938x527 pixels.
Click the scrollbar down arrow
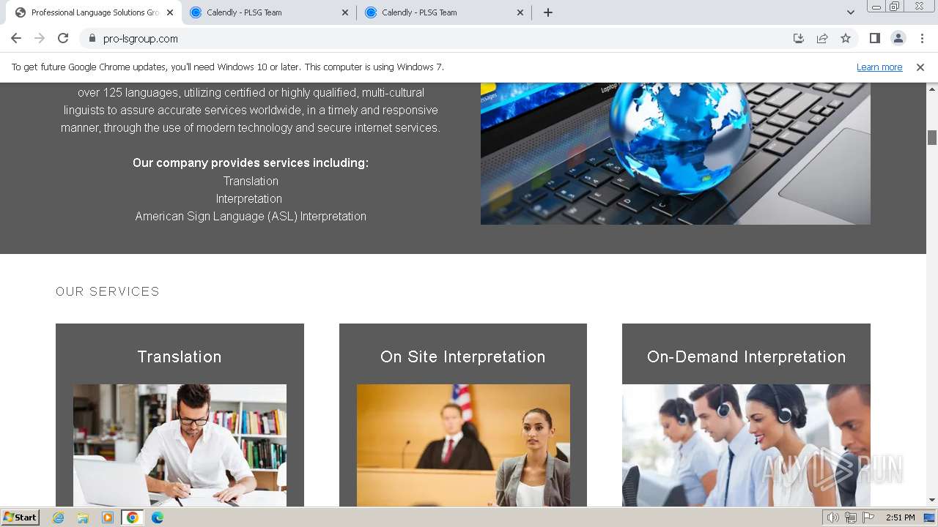932,500
